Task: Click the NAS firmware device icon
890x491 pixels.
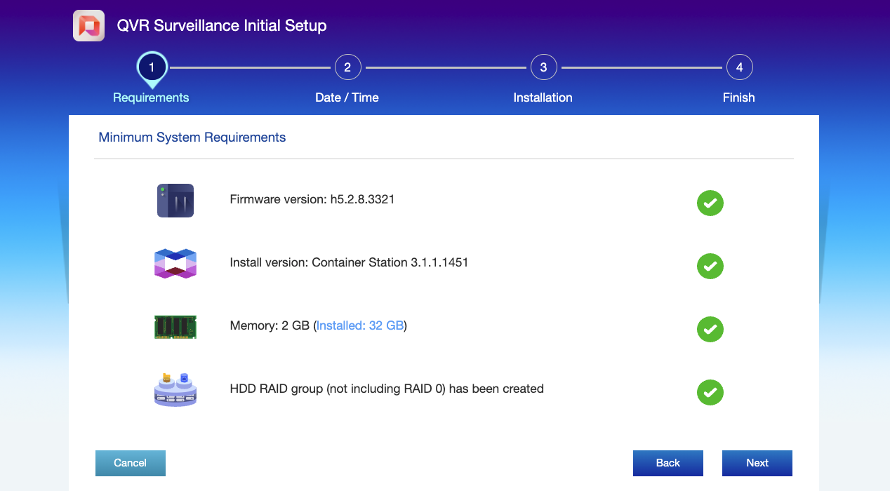Action: [x=175, y=201]
